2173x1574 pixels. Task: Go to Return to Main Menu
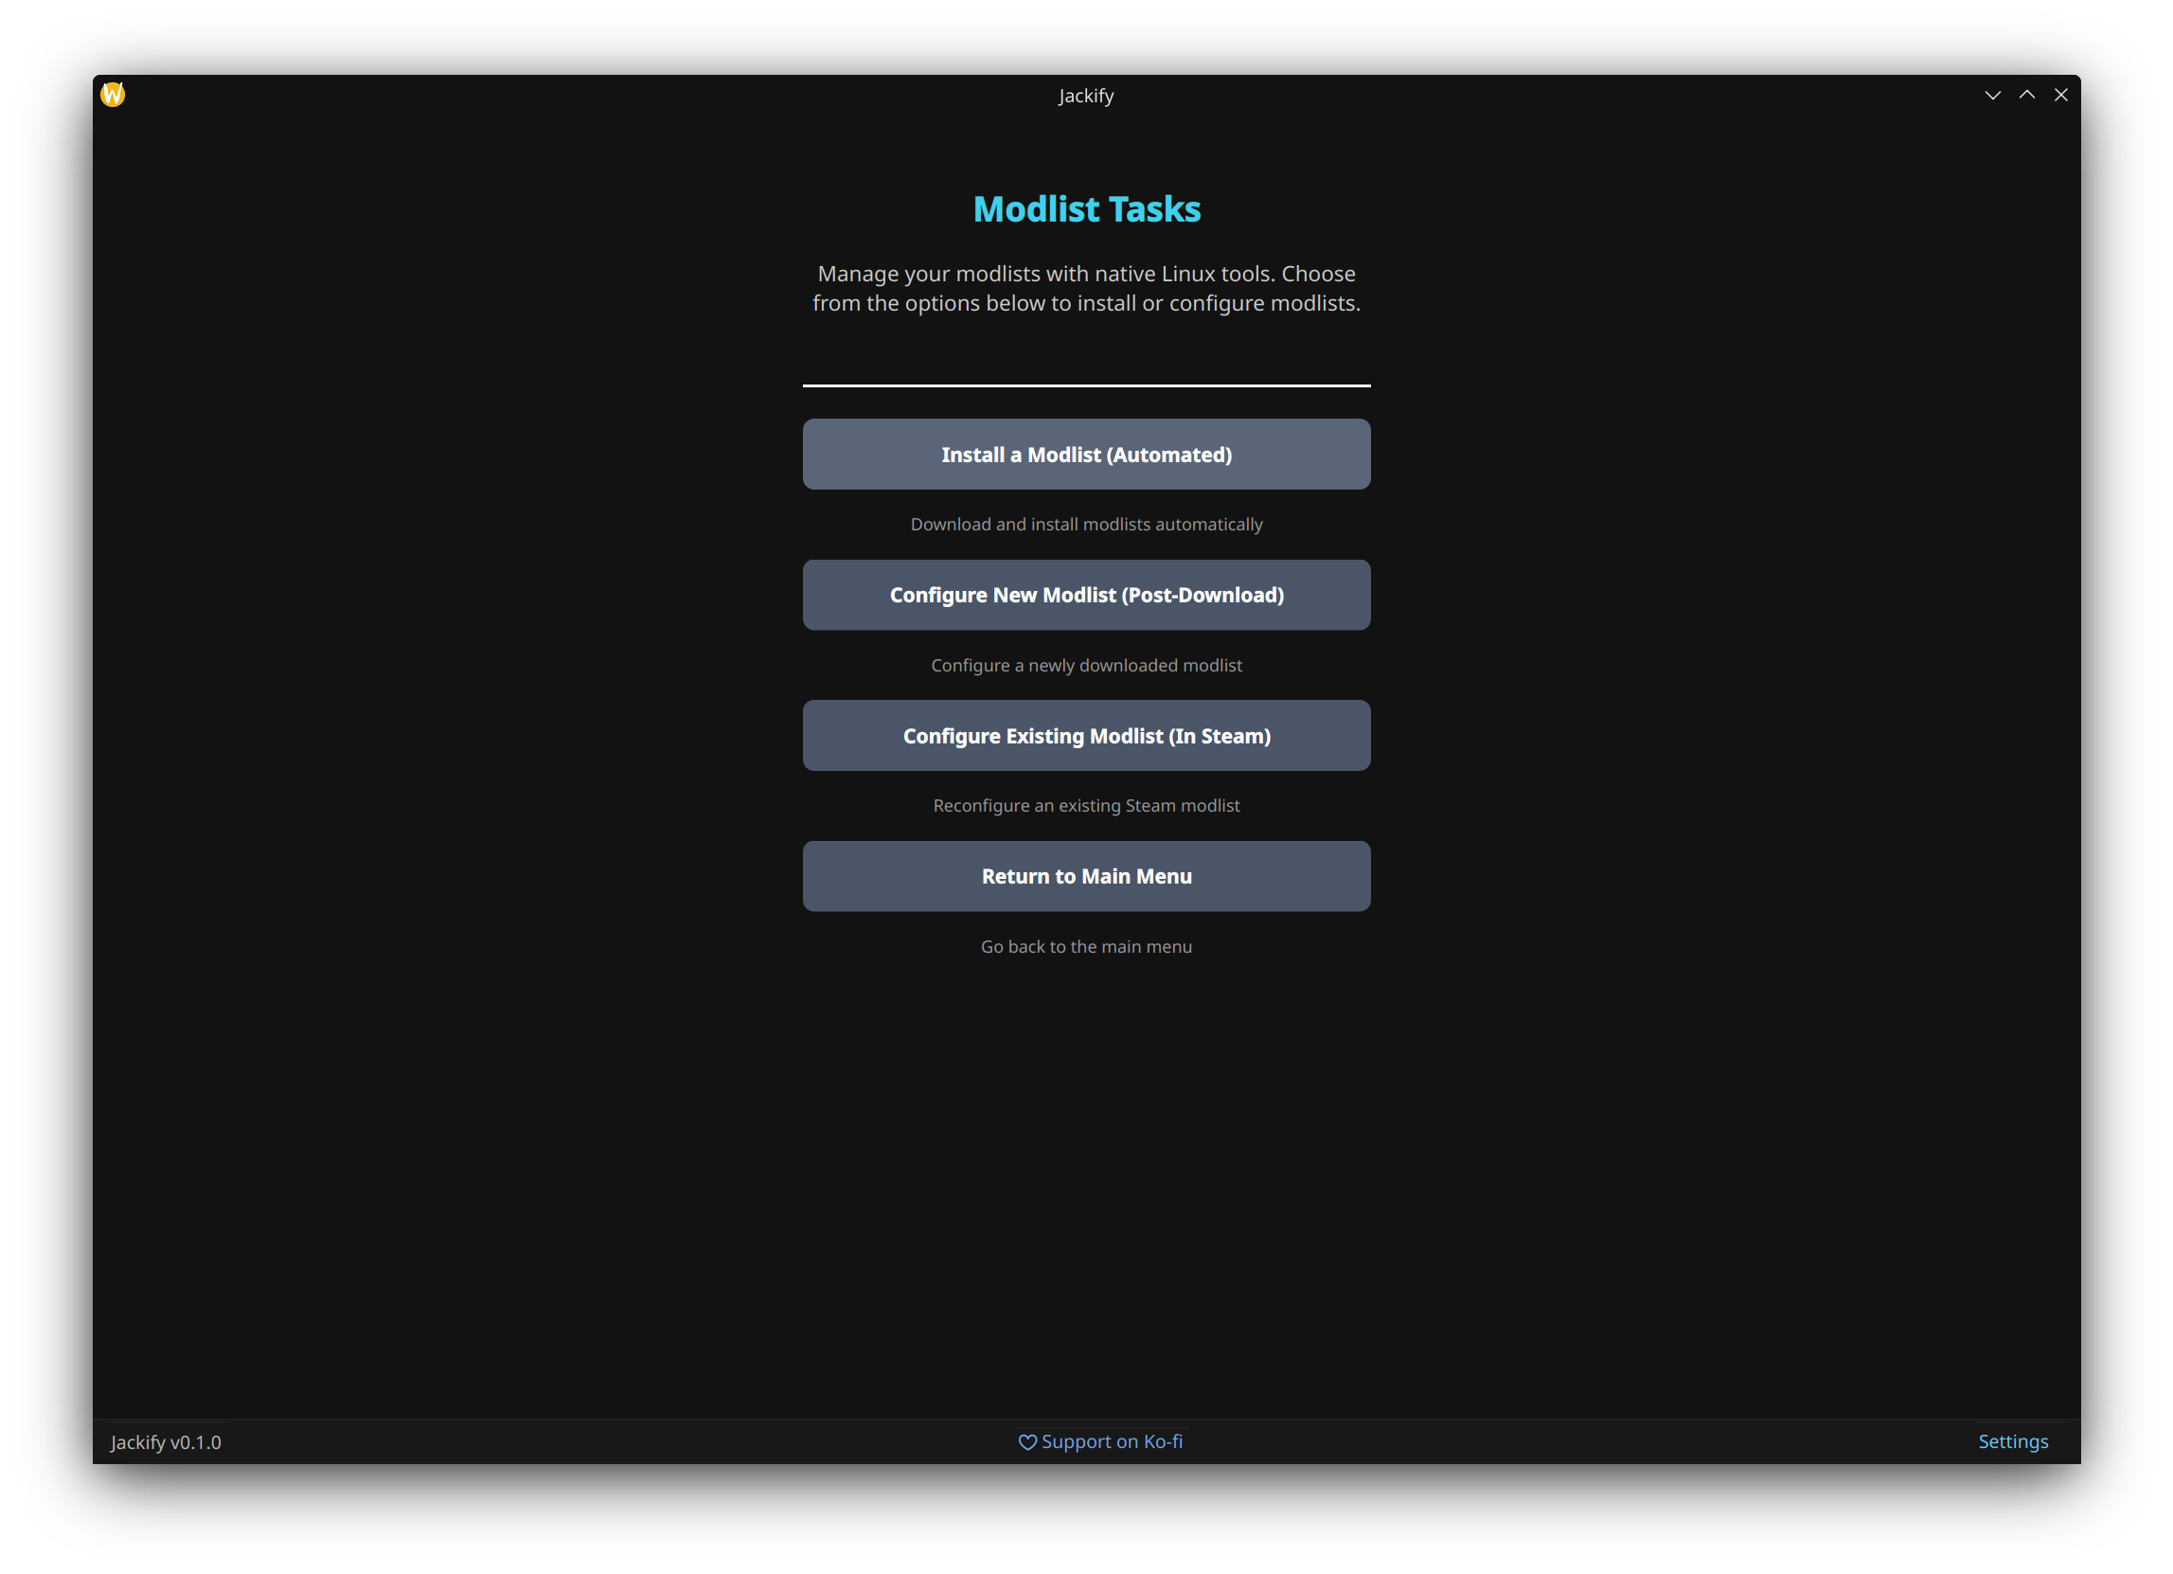1087,876
